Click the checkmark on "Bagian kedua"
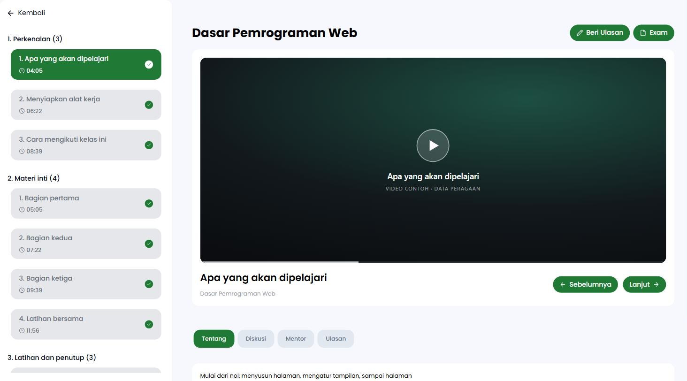The image size is (687, 381). click(x=149, y=244)
